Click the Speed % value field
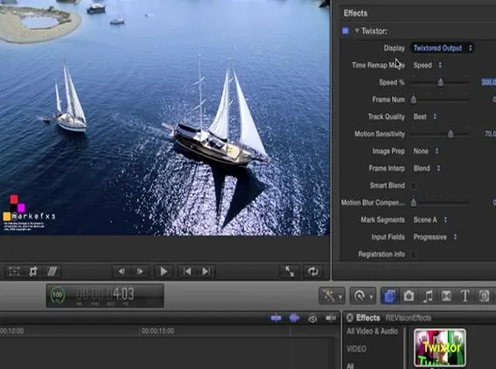The image size is (496, 369). 488,82
